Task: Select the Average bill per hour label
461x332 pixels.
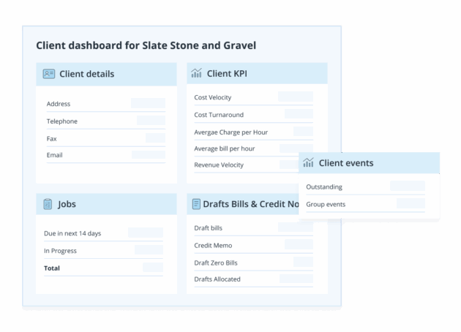Action: (x=225, y=148)
